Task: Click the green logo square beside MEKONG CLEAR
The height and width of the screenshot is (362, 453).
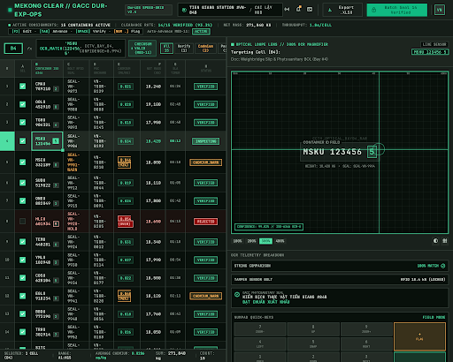Action: point(10,10)
